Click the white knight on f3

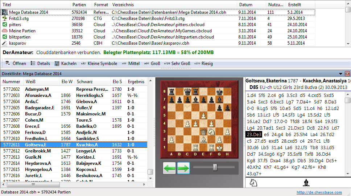(211, 131)
